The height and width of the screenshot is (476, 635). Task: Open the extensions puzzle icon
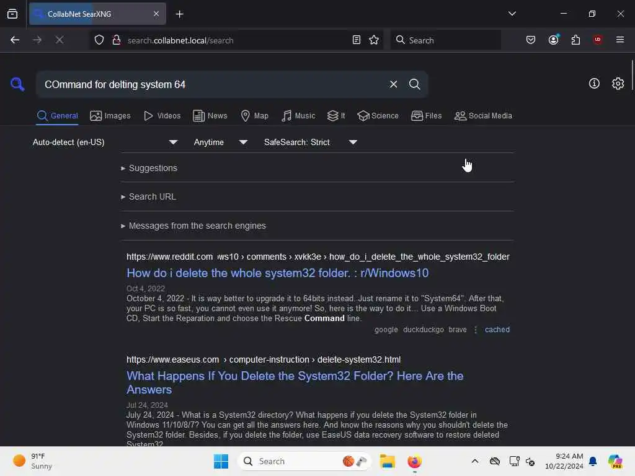pyautogui.click(x=575, y=40)
